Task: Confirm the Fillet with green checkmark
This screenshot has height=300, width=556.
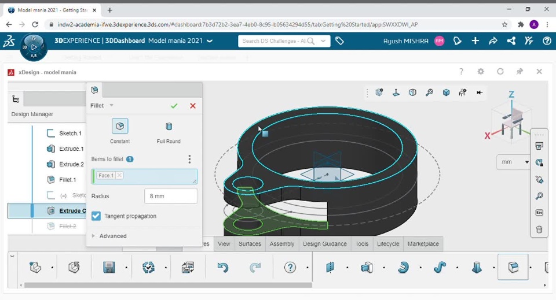Action: point(174,106)
